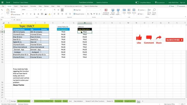Viewport: 187px width, 105px height.
Task: Toggle Wrap Text
Action: pyautogui.click(x=77, y=10)
